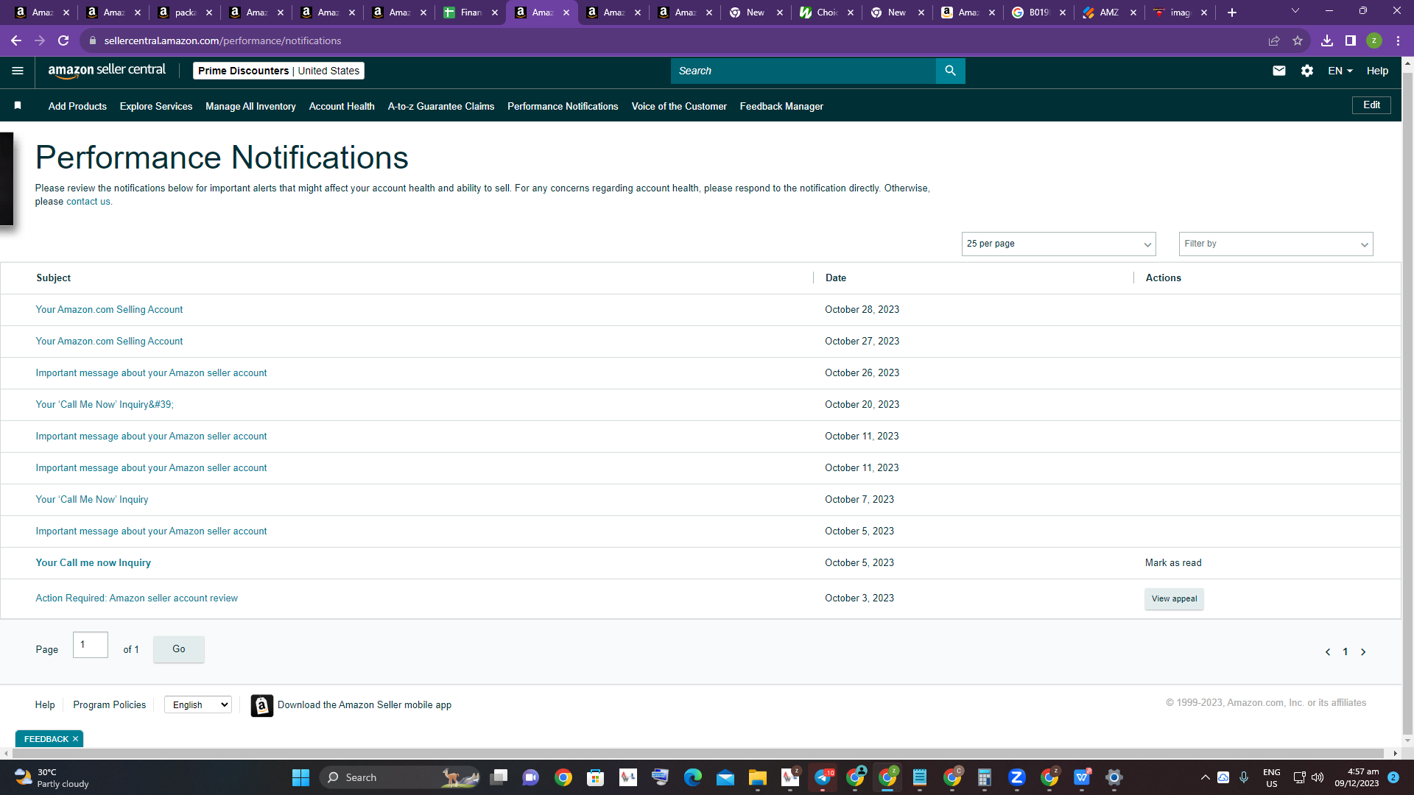
Task: Click the amazon seller central logo
Action: (x=107, y=70)
